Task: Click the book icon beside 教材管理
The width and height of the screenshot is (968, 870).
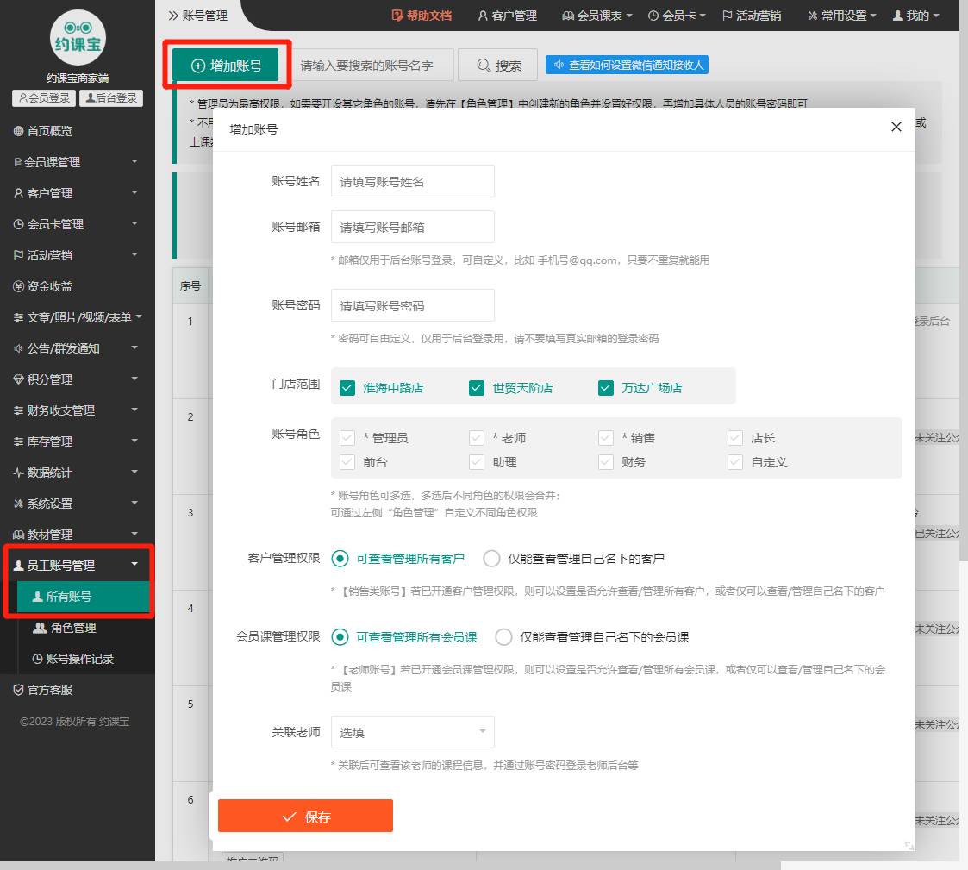Action: (x=18, y=535)
